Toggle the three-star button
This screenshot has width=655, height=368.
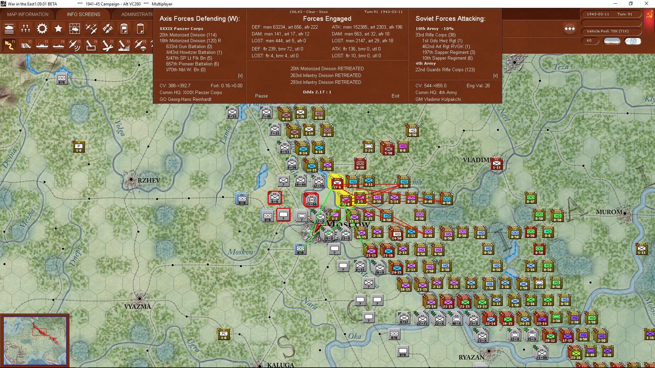[569, 29]
